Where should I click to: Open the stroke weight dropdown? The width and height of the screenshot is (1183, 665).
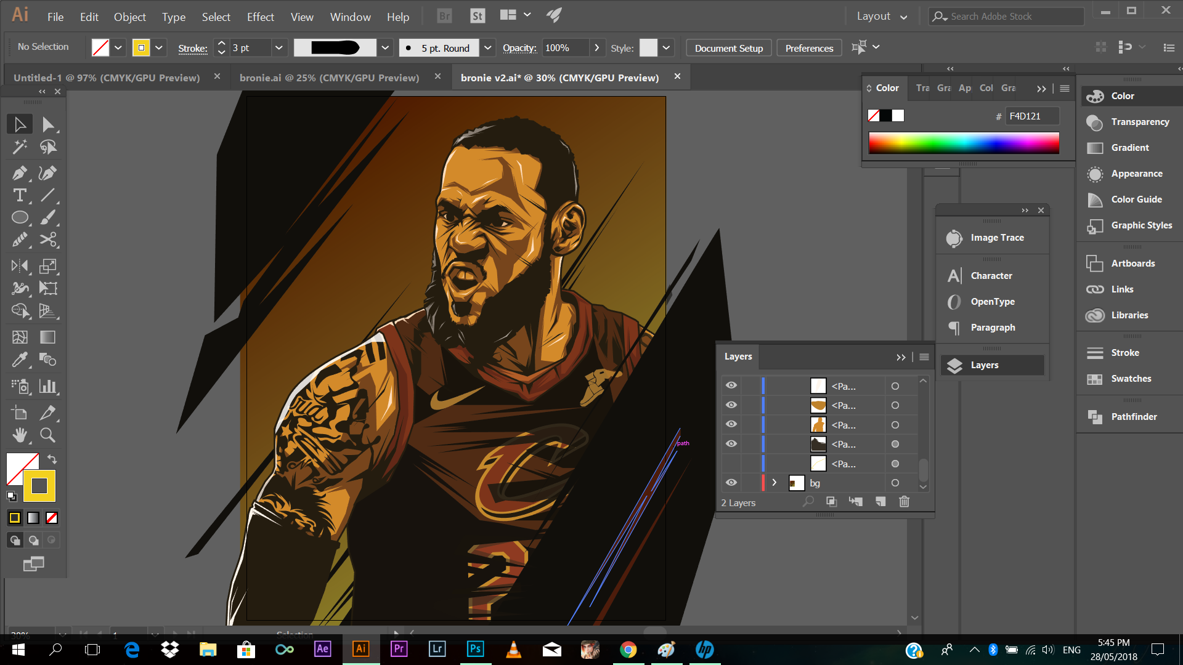click(278, 47)
